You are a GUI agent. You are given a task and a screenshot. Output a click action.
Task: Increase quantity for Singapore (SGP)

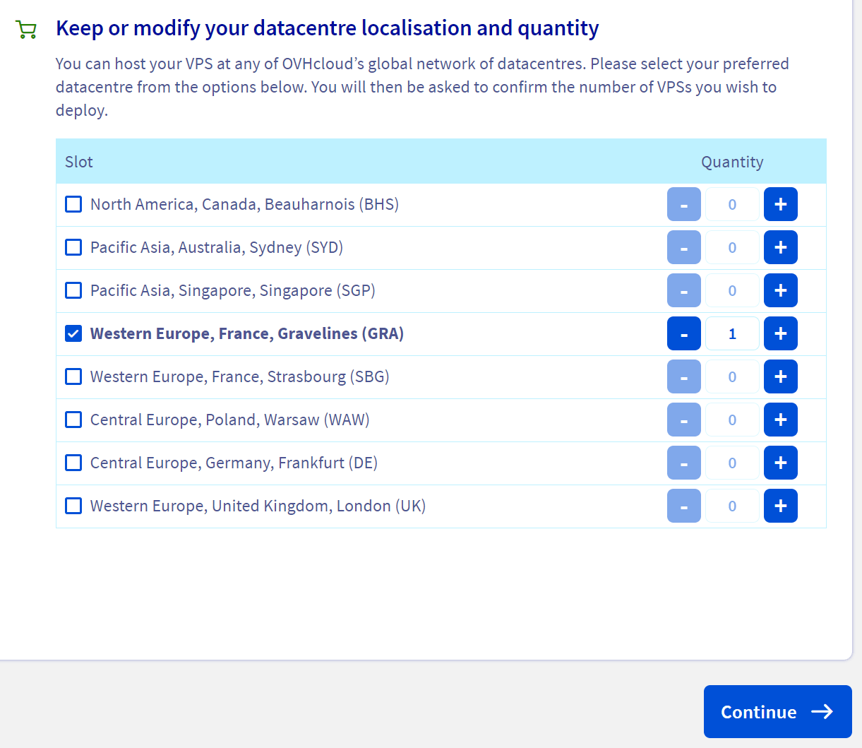pos(781,290)
